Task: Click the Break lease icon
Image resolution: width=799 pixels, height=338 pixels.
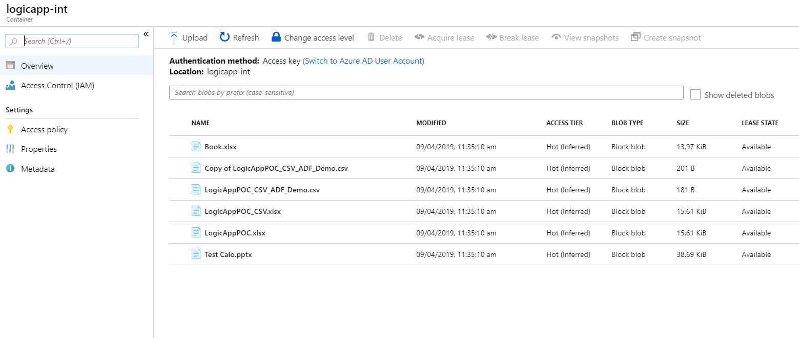Action: (491, 37)
